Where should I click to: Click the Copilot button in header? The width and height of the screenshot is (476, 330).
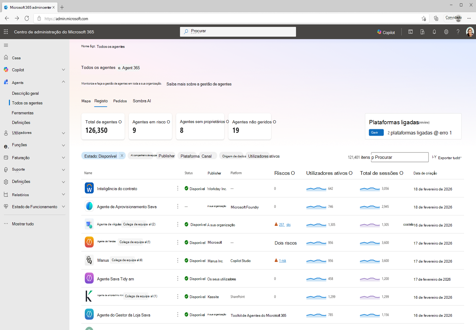[x=386, y=32]
